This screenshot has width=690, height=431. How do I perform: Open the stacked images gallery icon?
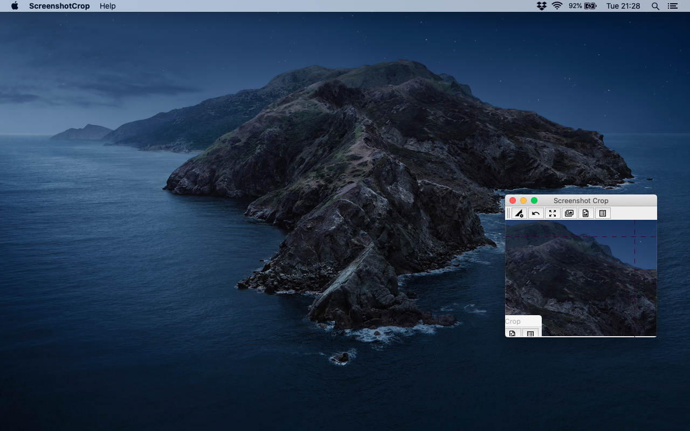(x=569, y=213)
